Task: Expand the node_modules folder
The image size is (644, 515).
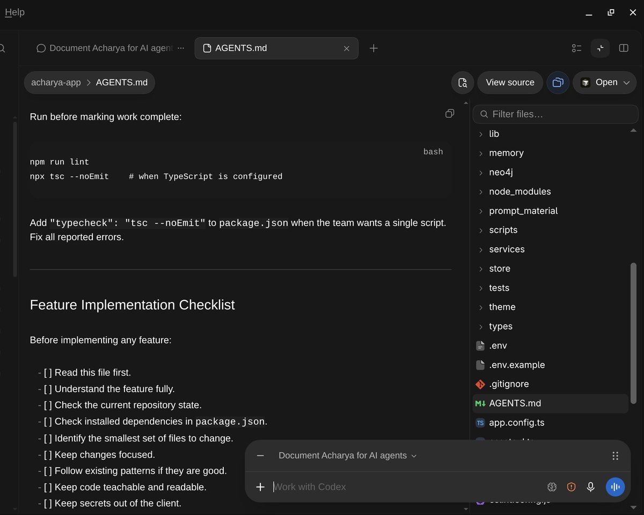Action: (550, 192)
